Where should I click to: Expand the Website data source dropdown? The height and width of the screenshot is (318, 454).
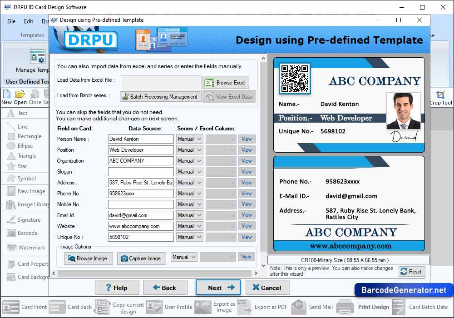click(x=190, y=226)
